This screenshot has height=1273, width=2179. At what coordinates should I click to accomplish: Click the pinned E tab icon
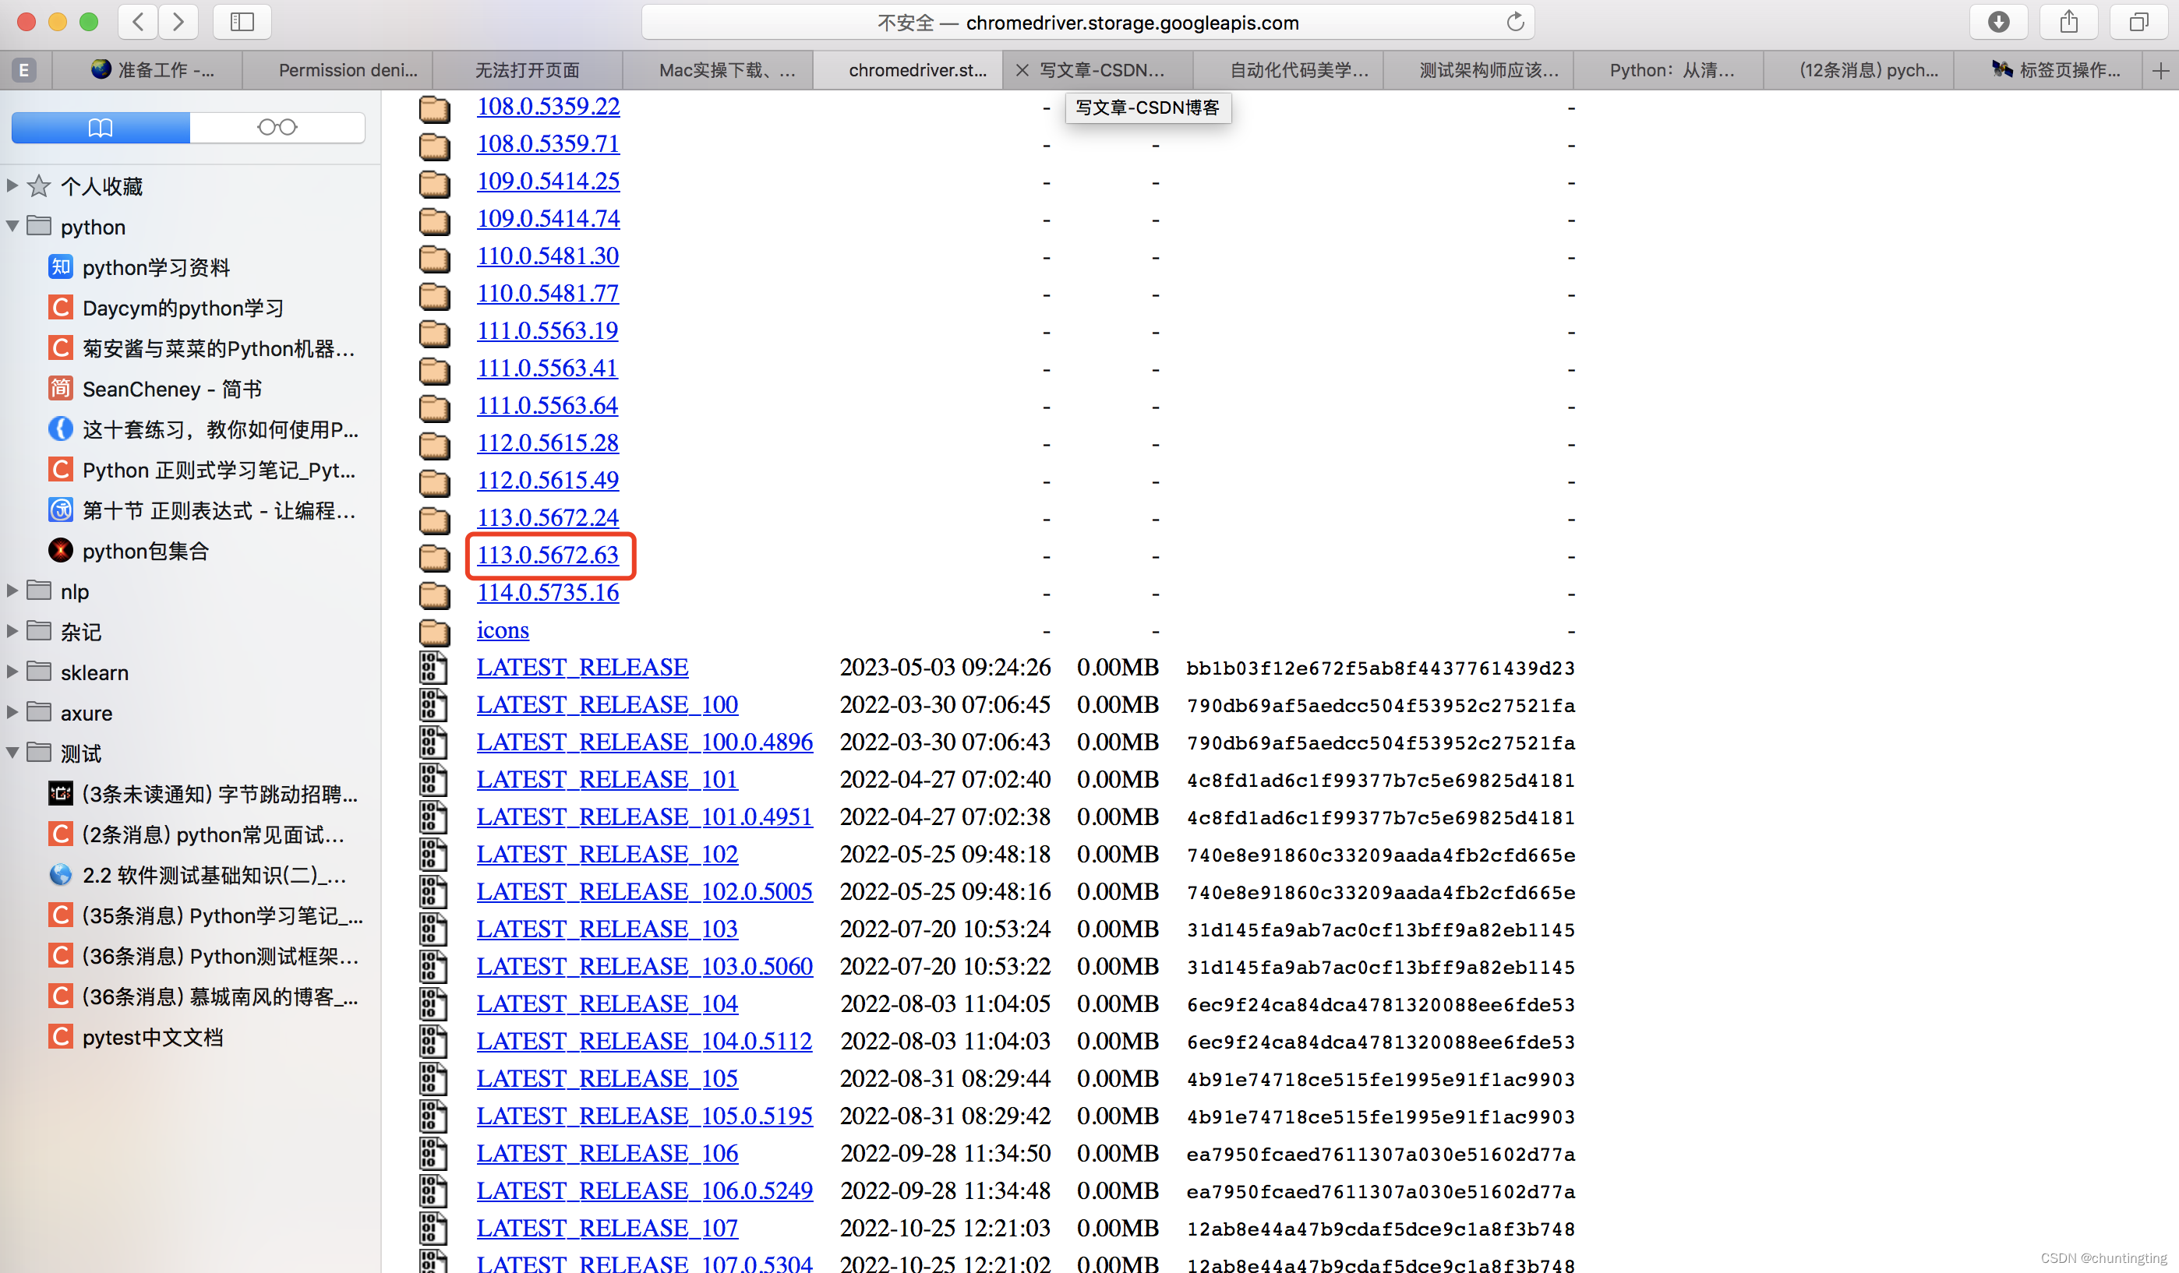point(24,70)
